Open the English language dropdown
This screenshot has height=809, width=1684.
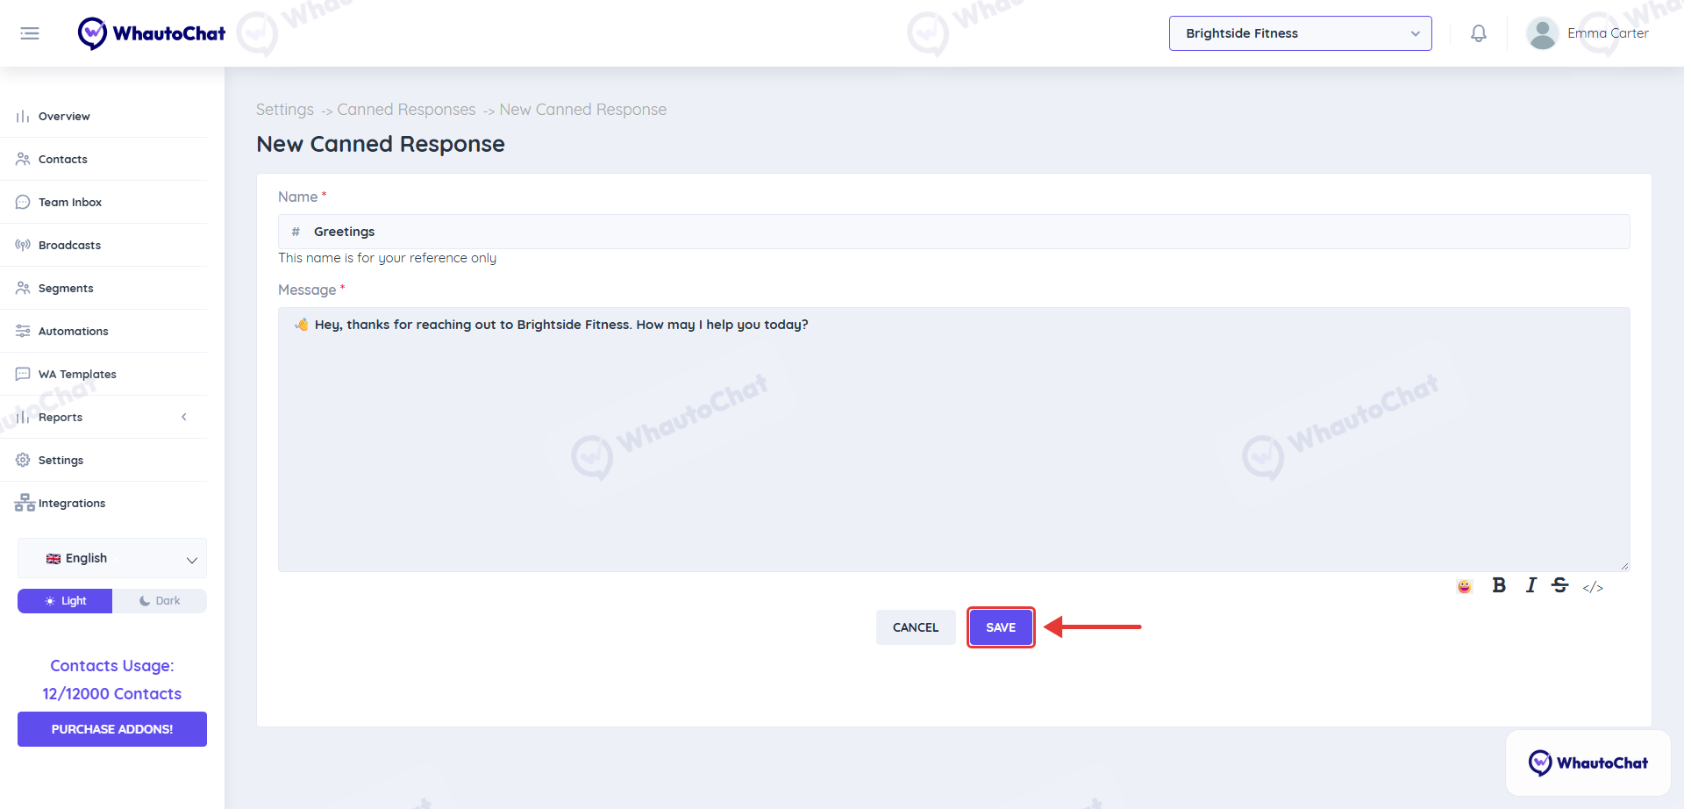112,559
